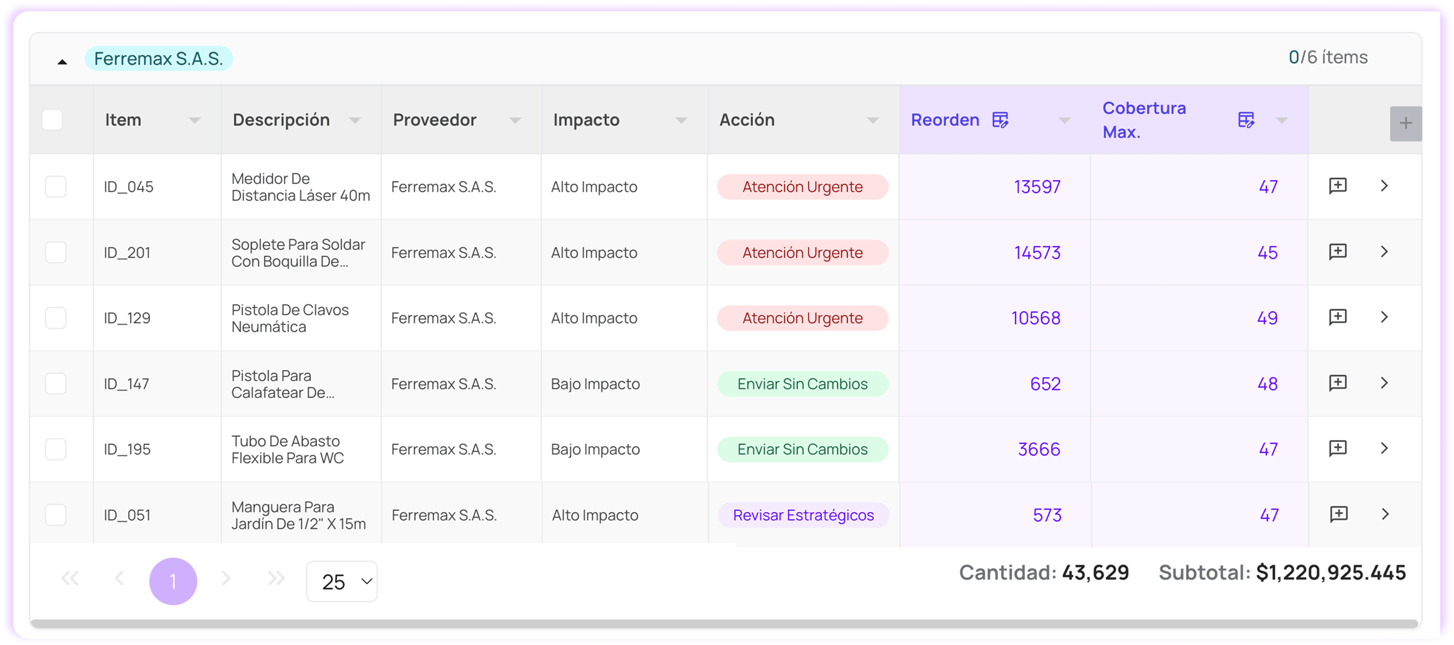Open the Acción column dropdown arrow
Viewport: 1454px width, 645px height.
click(x=872, y=120)
